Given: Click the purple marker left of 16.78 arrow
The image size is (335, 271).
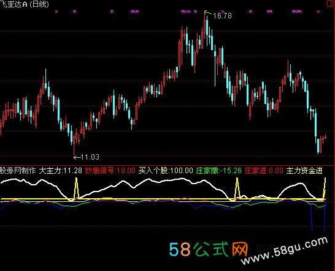Looking at the screenshot, I should tap(195, 11).
